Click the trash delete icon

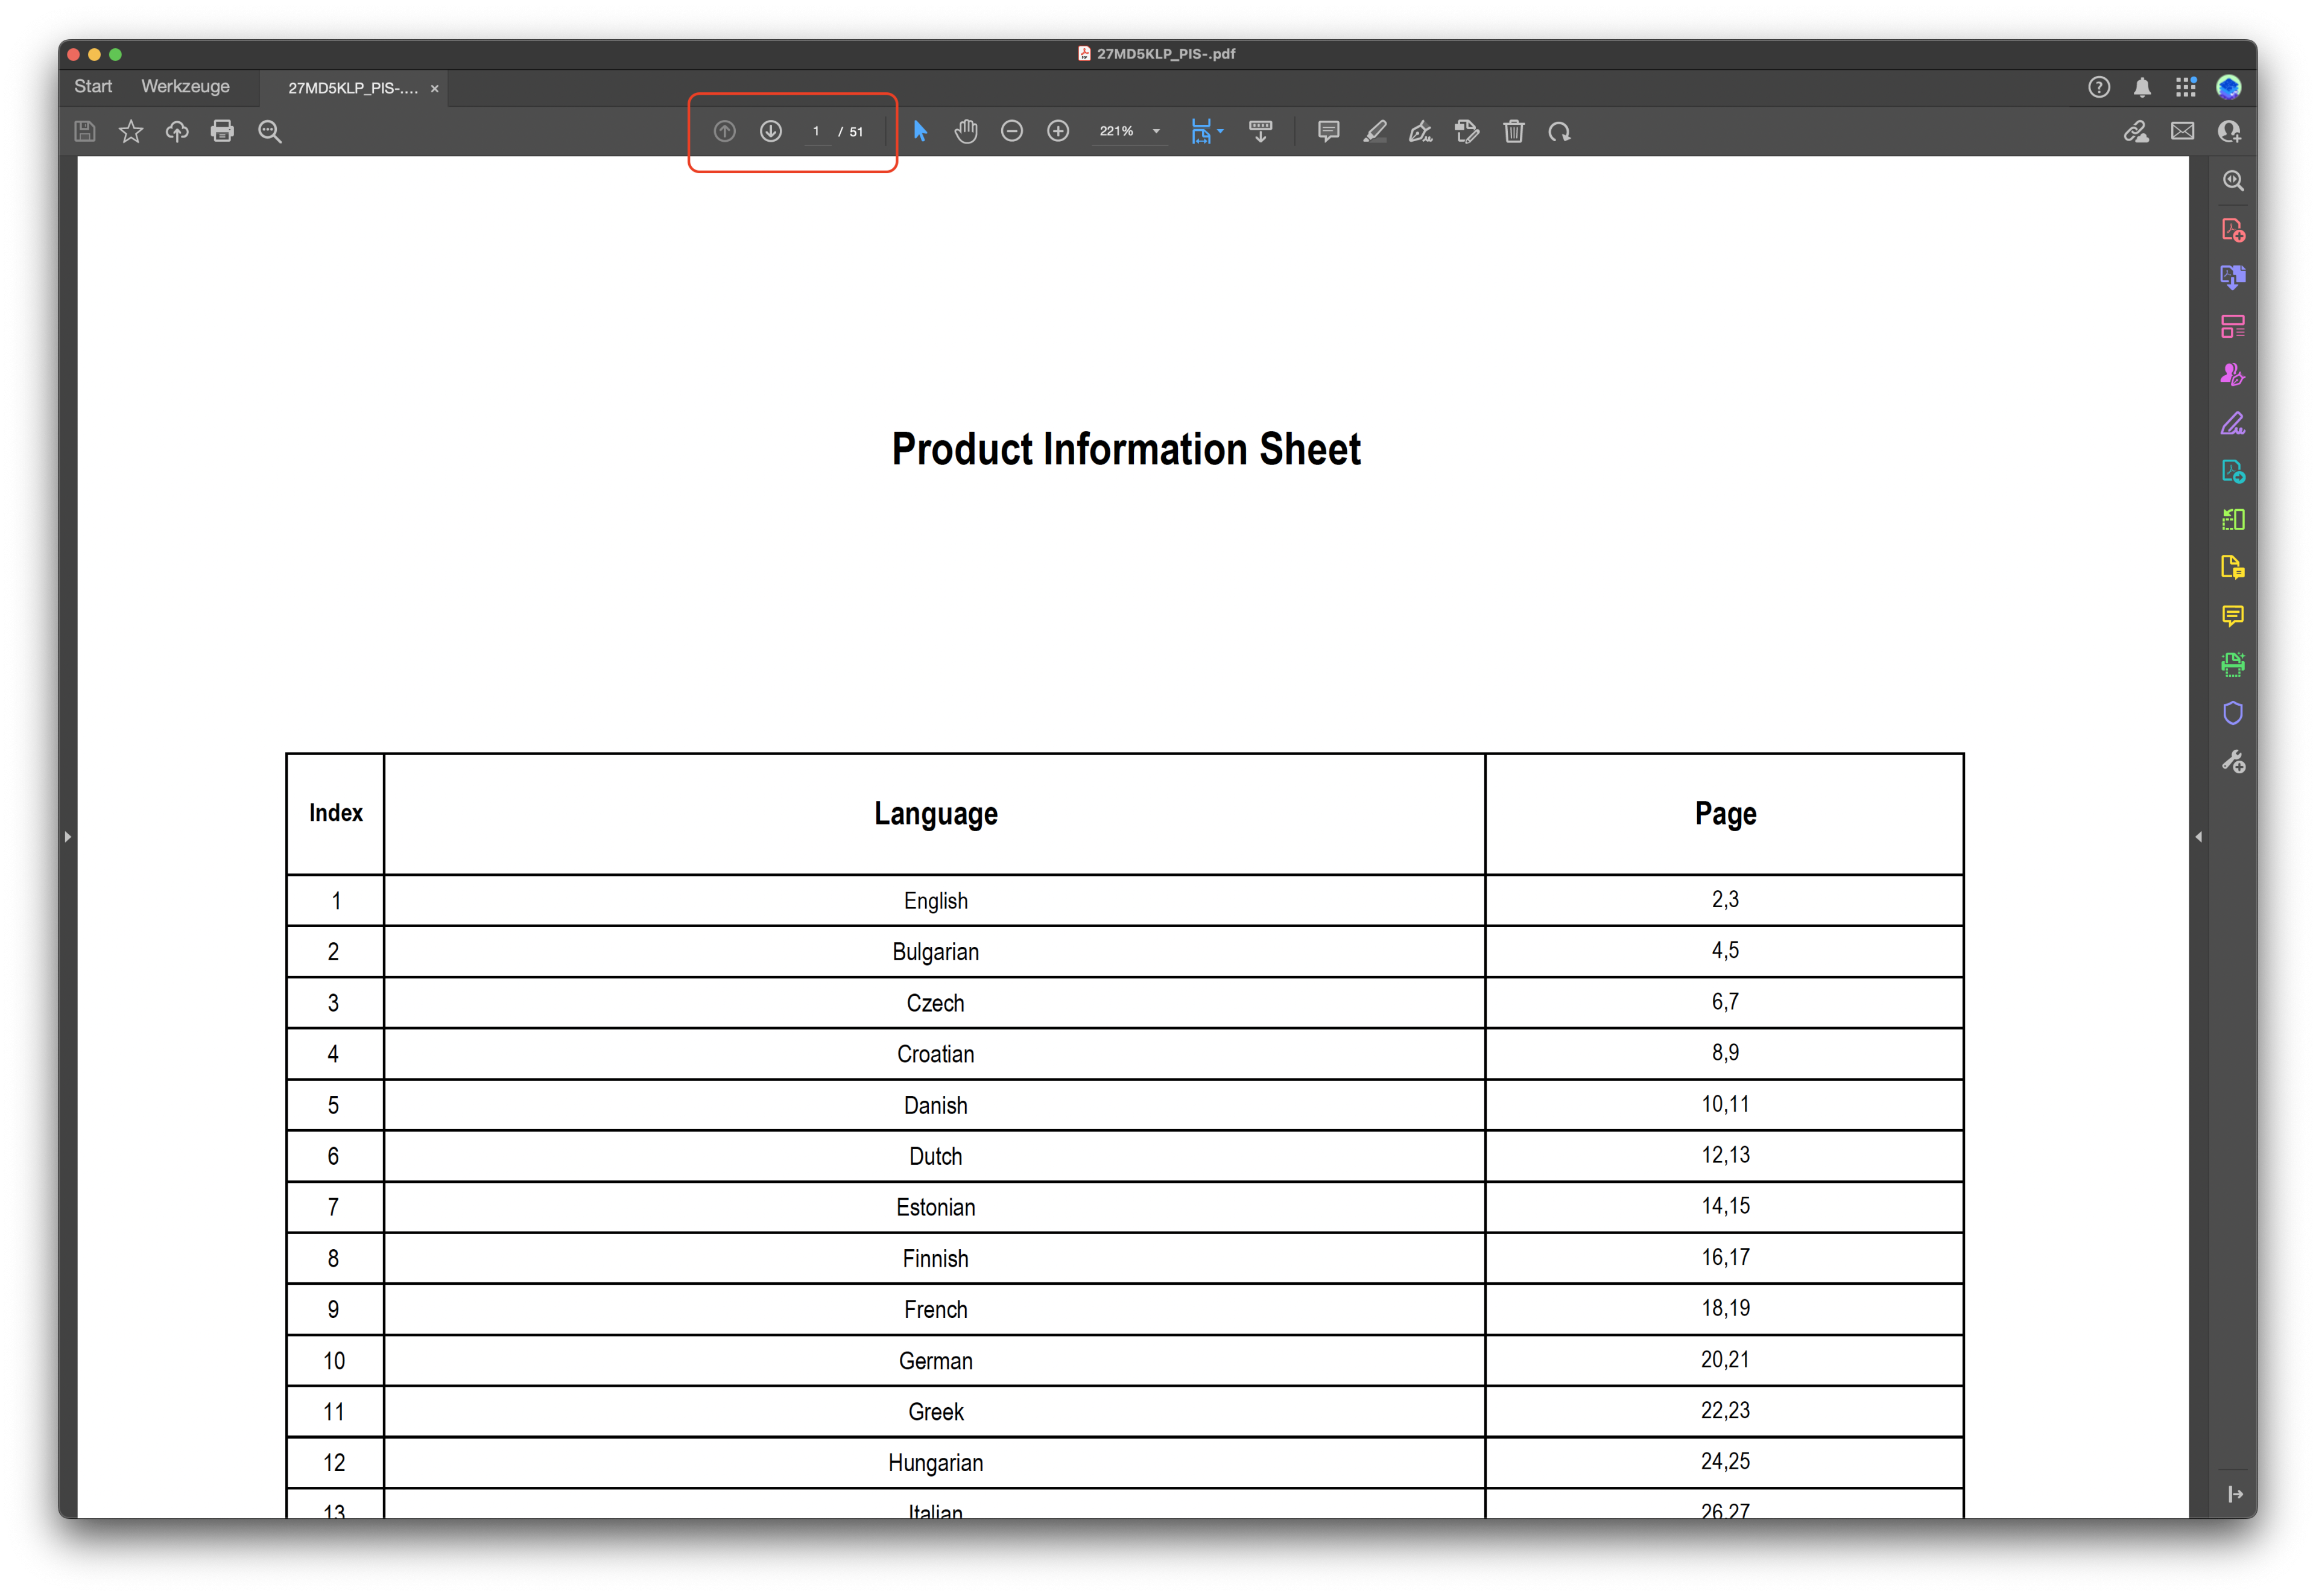[1513, 131]
